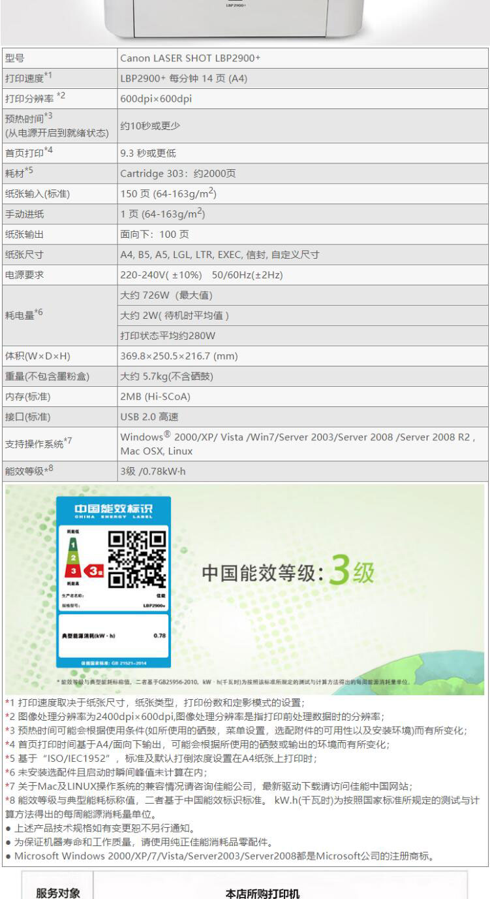This screenshot has height=899, width=490.
Task: Click '大约 2W( 待机时平均值 )' value
Action: [174, 316]
